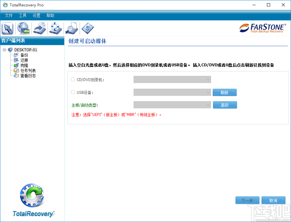The width and height of the screenshot is (291, 222).
Task: Click the 刷新 button to refresh devices
Action: [x=225, y=92]
